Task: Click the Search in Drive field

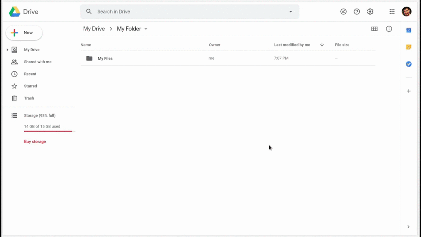Action: click(187, 12)
